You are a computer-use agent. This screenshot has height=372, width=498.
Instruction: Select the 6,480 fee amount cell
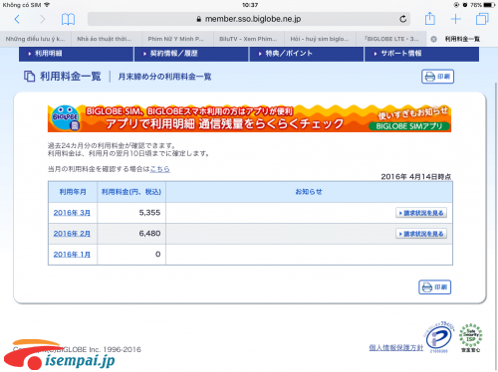[x=131, y=234]
